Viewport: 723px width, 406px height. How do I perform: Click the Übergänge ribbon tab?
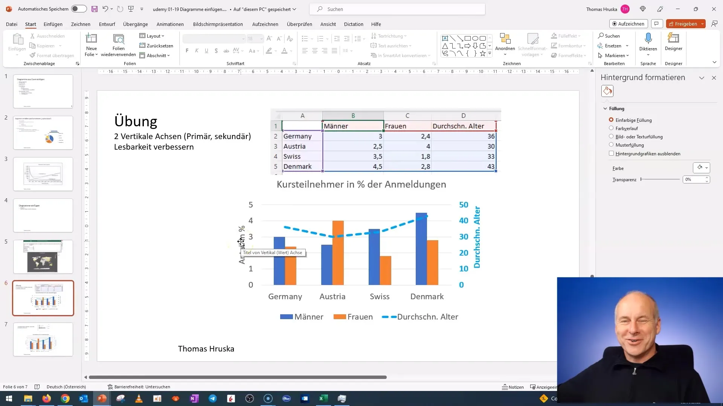tap(136, 24)
